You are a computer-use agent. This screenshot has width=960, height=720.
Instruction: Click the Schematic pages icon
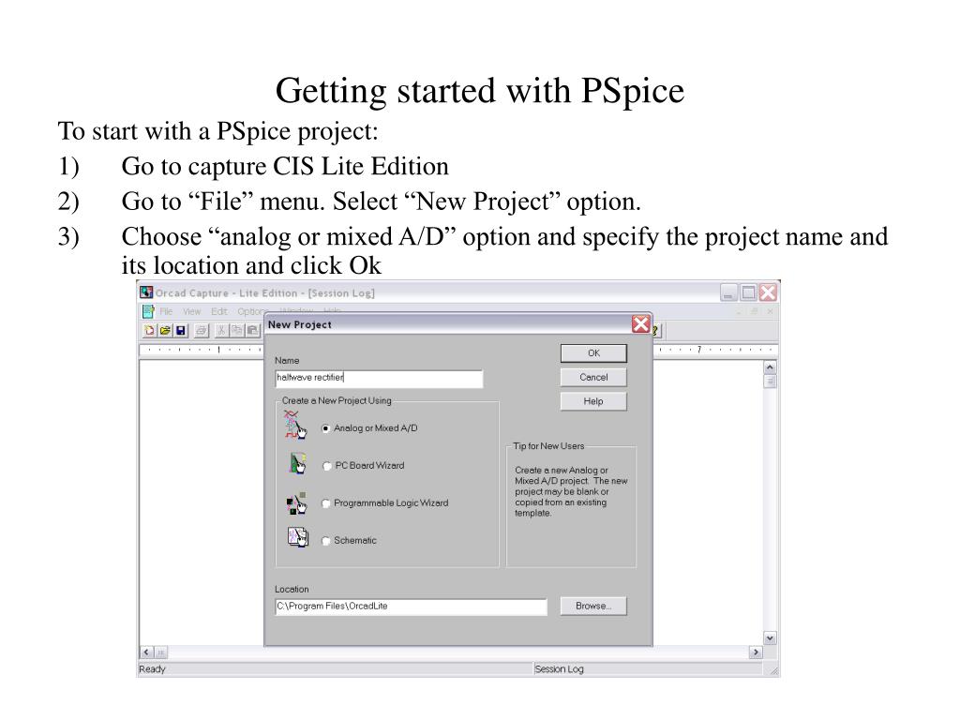(x=297, y=537)
